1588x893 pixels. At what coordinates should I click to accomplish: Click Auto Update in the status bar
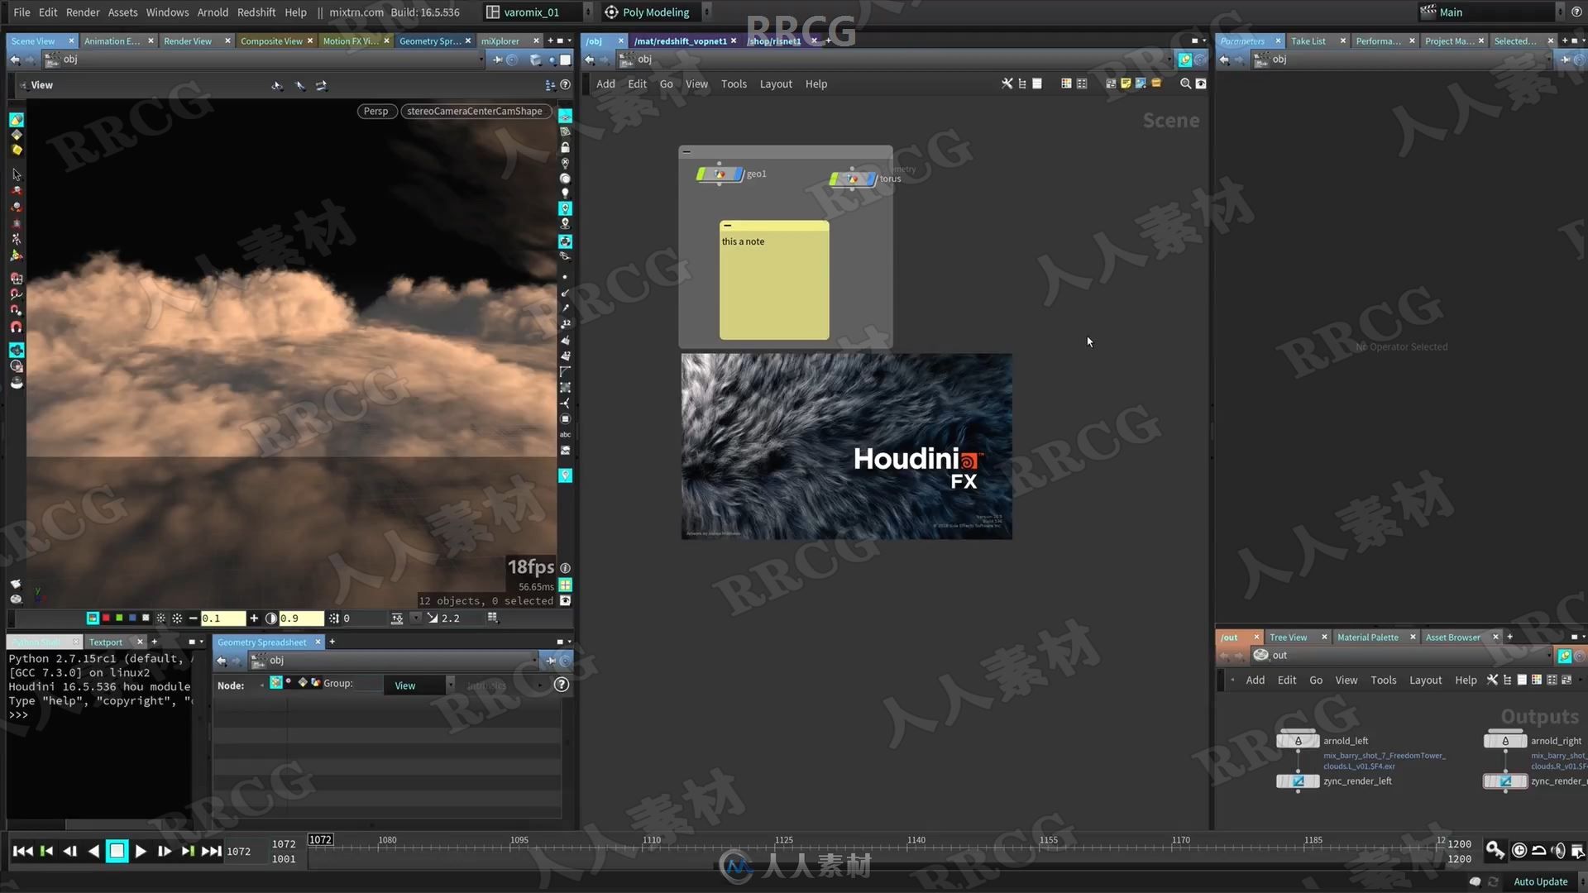pos(1540,881)
